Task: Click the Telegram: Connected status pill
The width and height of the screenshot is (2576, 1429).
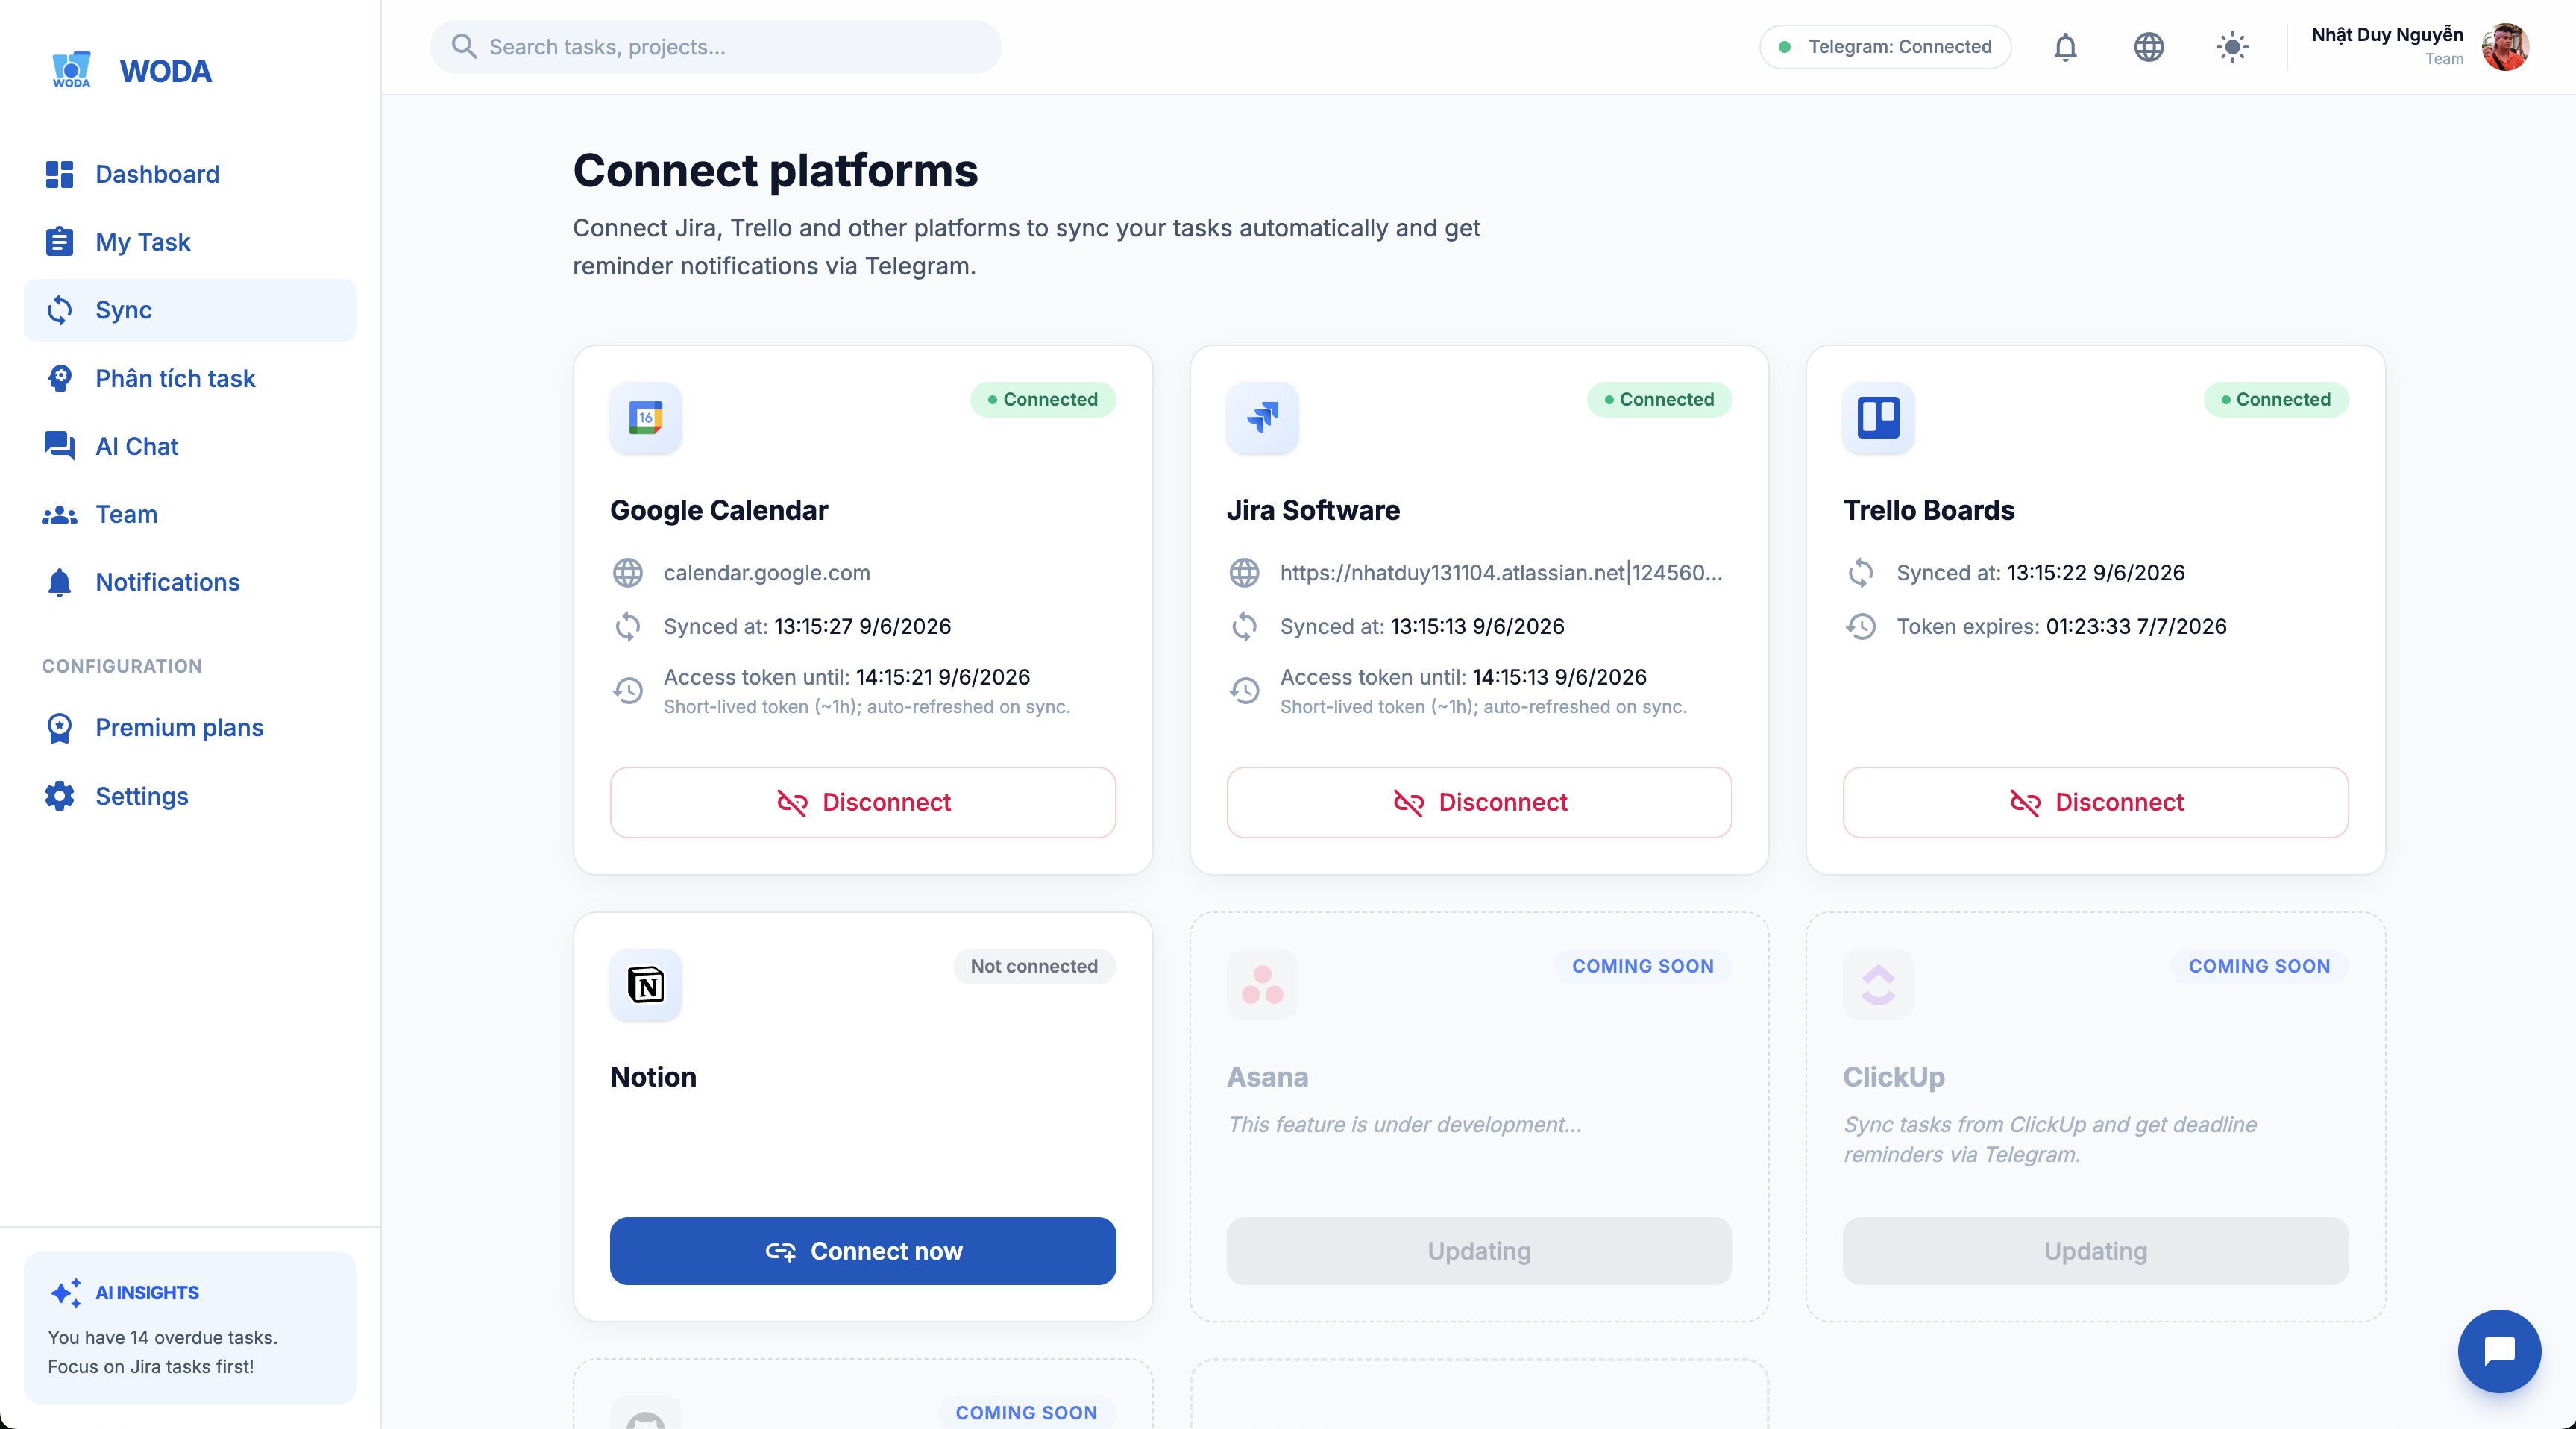Action: click(x=1885, y=47)
